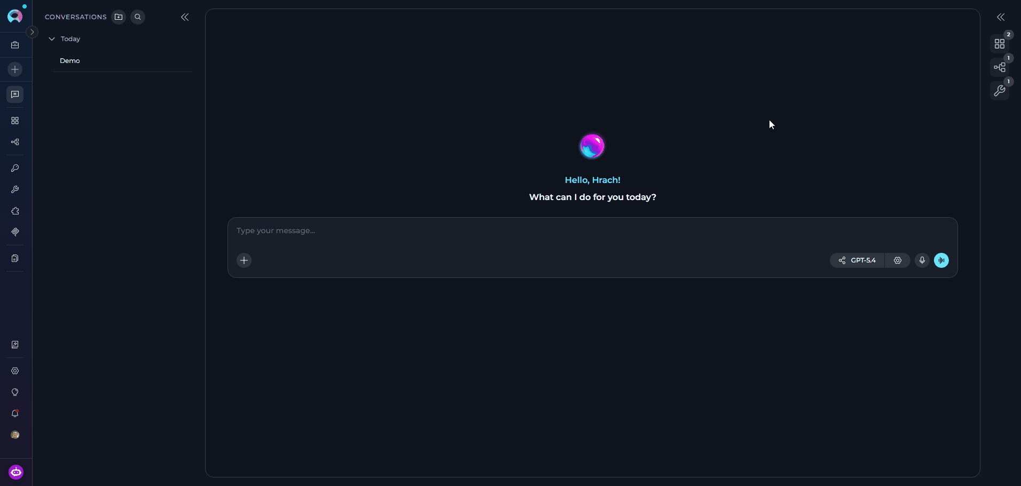Open right panel workflow icon with badge 1
Image resolution: width=1021 pixels, height=486 pixels.
pyautogui.click(x=1000, y=67)
